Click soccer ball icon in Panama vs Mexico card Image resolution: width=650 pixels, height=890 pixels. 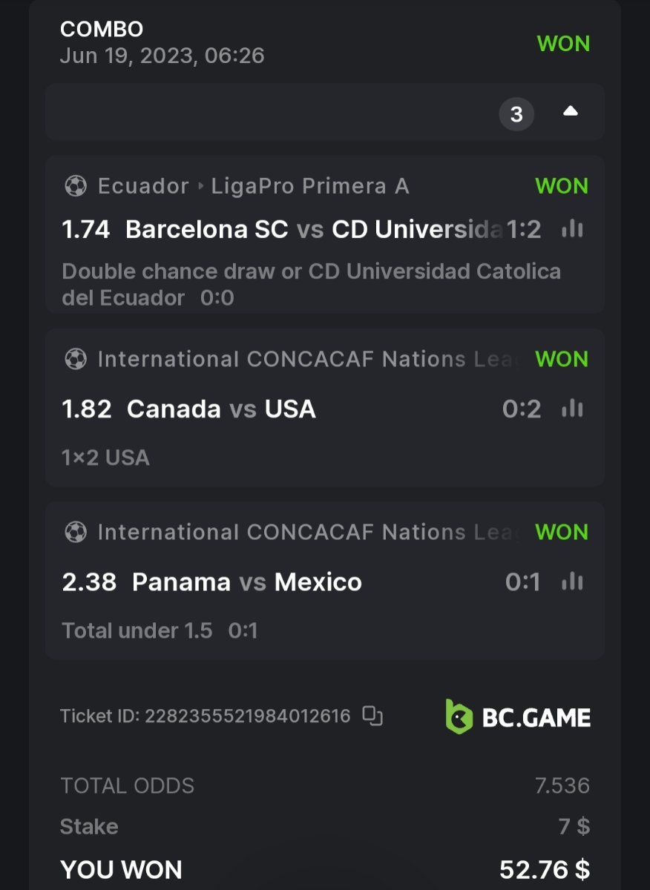click(76, 532)
